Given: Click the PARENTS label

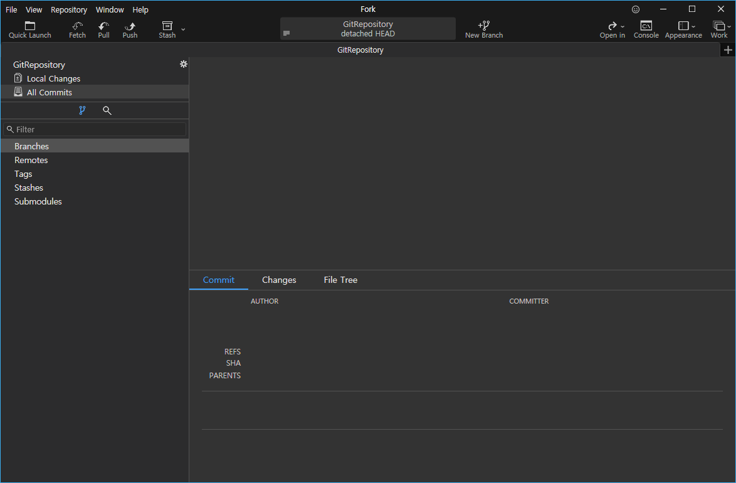Looking at the screenshot, I should [x=225, y=376].
